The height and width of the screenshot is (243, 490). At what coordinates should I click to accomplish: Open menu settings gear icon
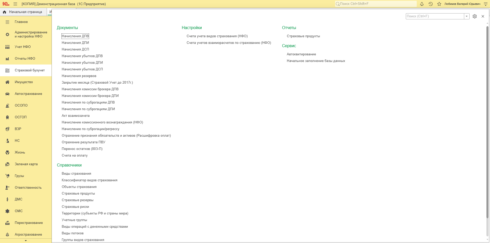(x=475, y=16)
